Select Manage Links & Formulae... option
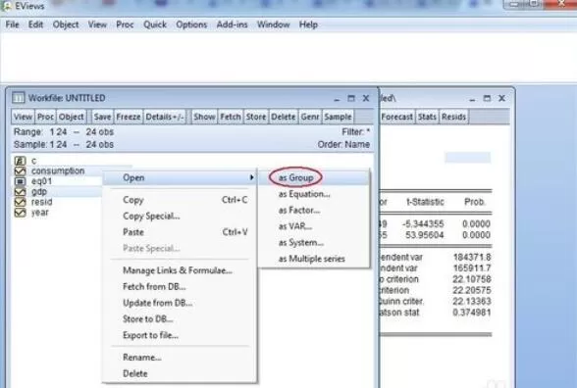The height and width of the screenshot is (388, 577). 180,270
